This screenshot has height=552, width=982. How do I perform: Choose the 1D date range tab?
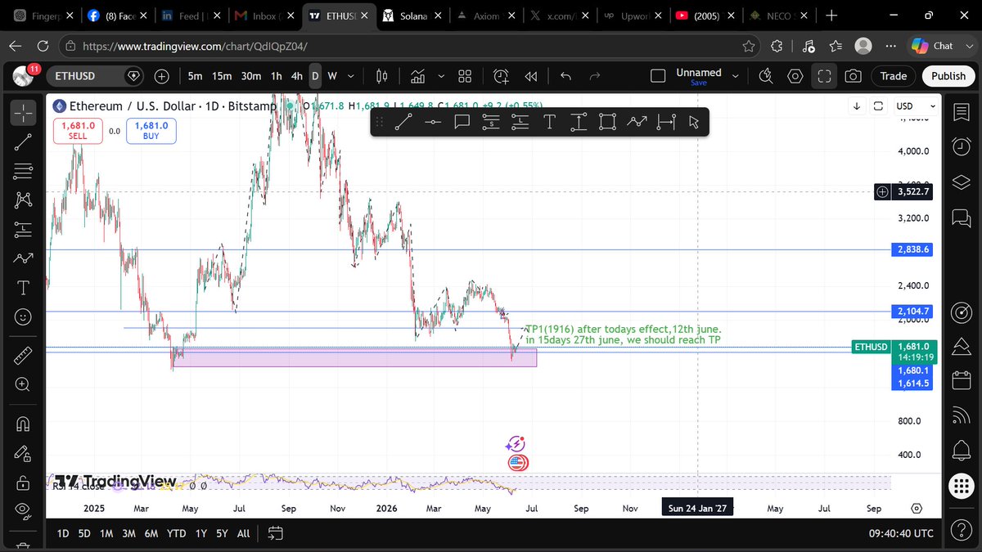63,533
